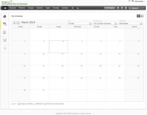Open the Home icon in navigation bar

point(5,8)
